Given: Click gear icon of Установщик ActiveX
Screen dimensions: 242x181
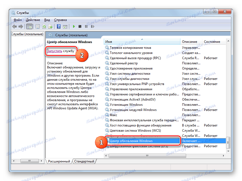Looking at the screenshot, I should 107,99.
